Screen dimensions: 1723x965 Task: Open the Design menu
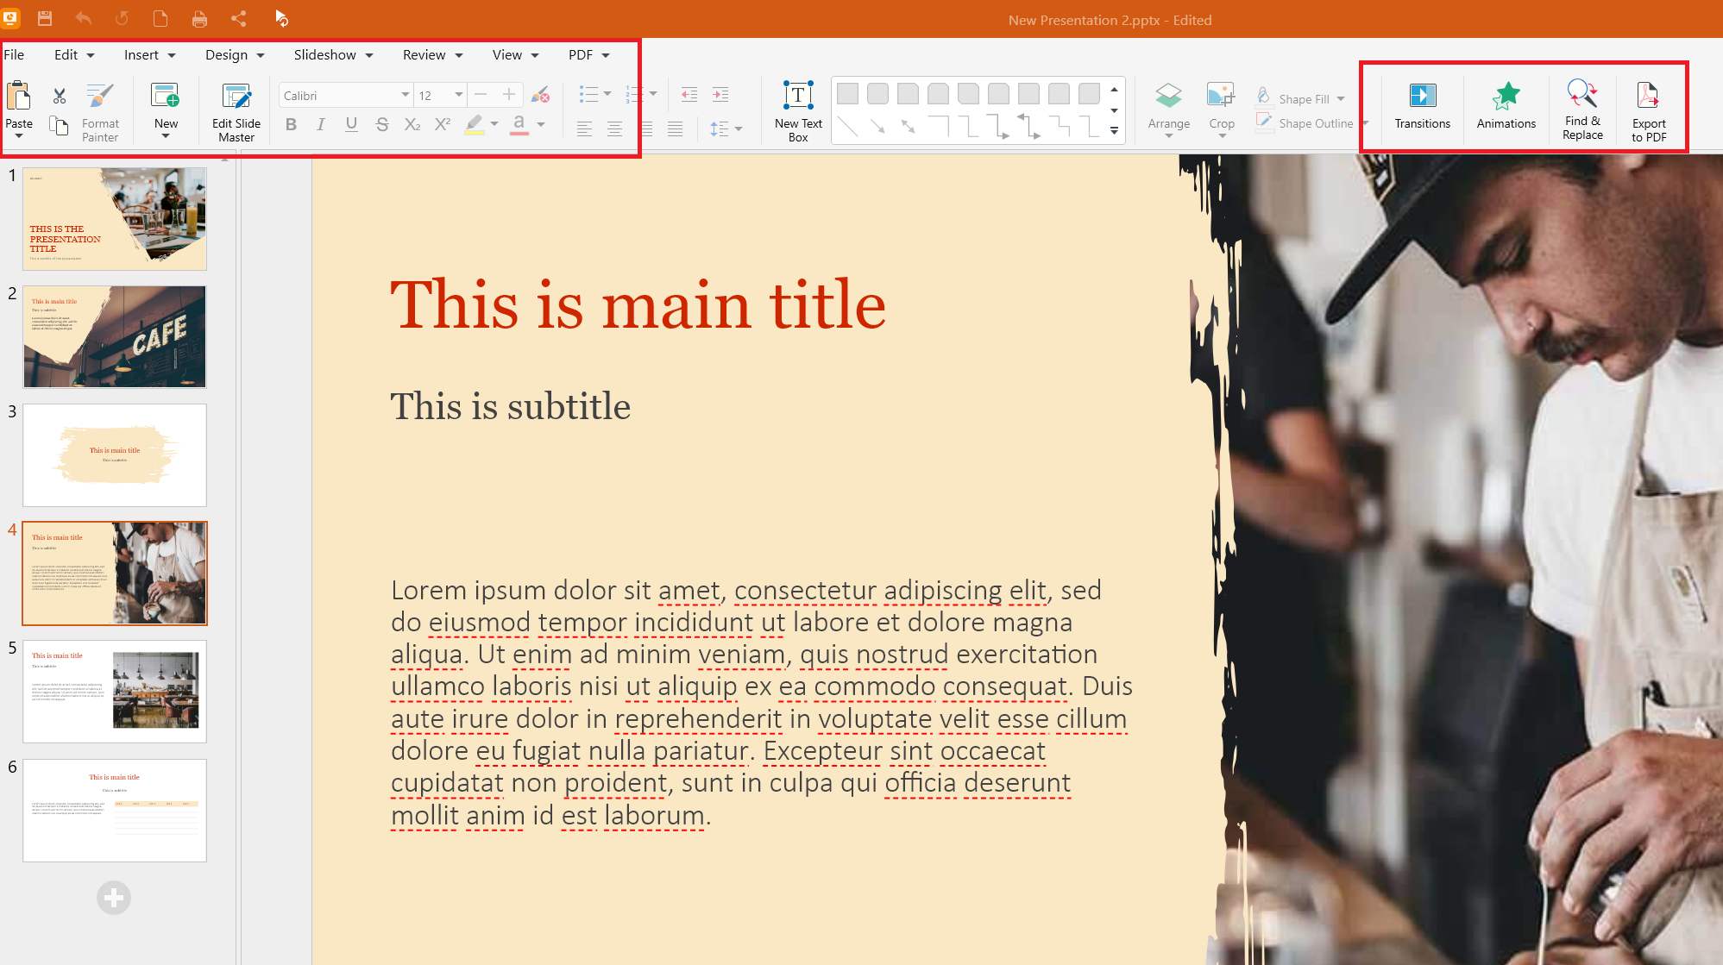(235, 54)
